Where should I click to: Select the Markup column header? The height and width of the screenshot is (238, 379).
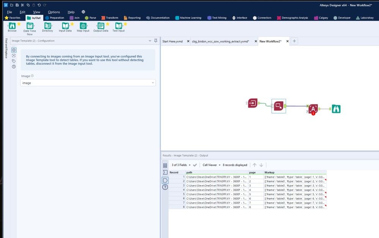coord(295,172)
